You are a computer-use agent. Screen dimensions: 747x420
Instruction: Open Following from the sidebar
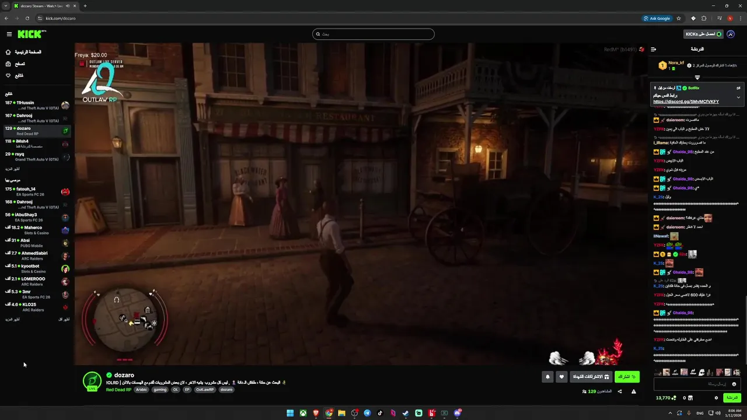[x=15, y=75]
